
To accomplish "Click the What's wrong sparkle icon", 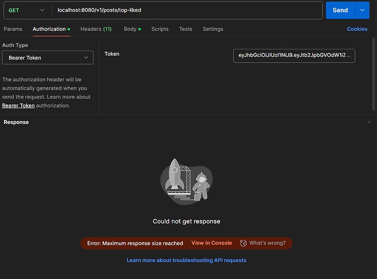I will click(243, 243).
